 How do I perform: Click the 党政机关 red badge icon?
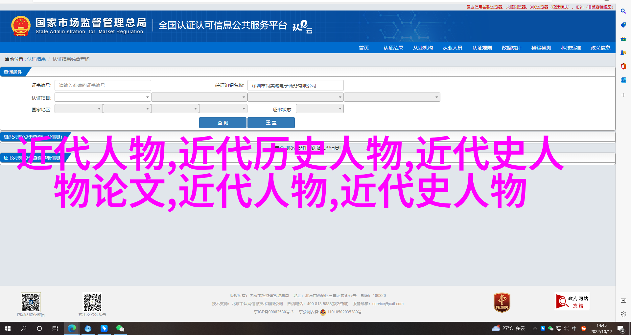(x=502, y=302)
